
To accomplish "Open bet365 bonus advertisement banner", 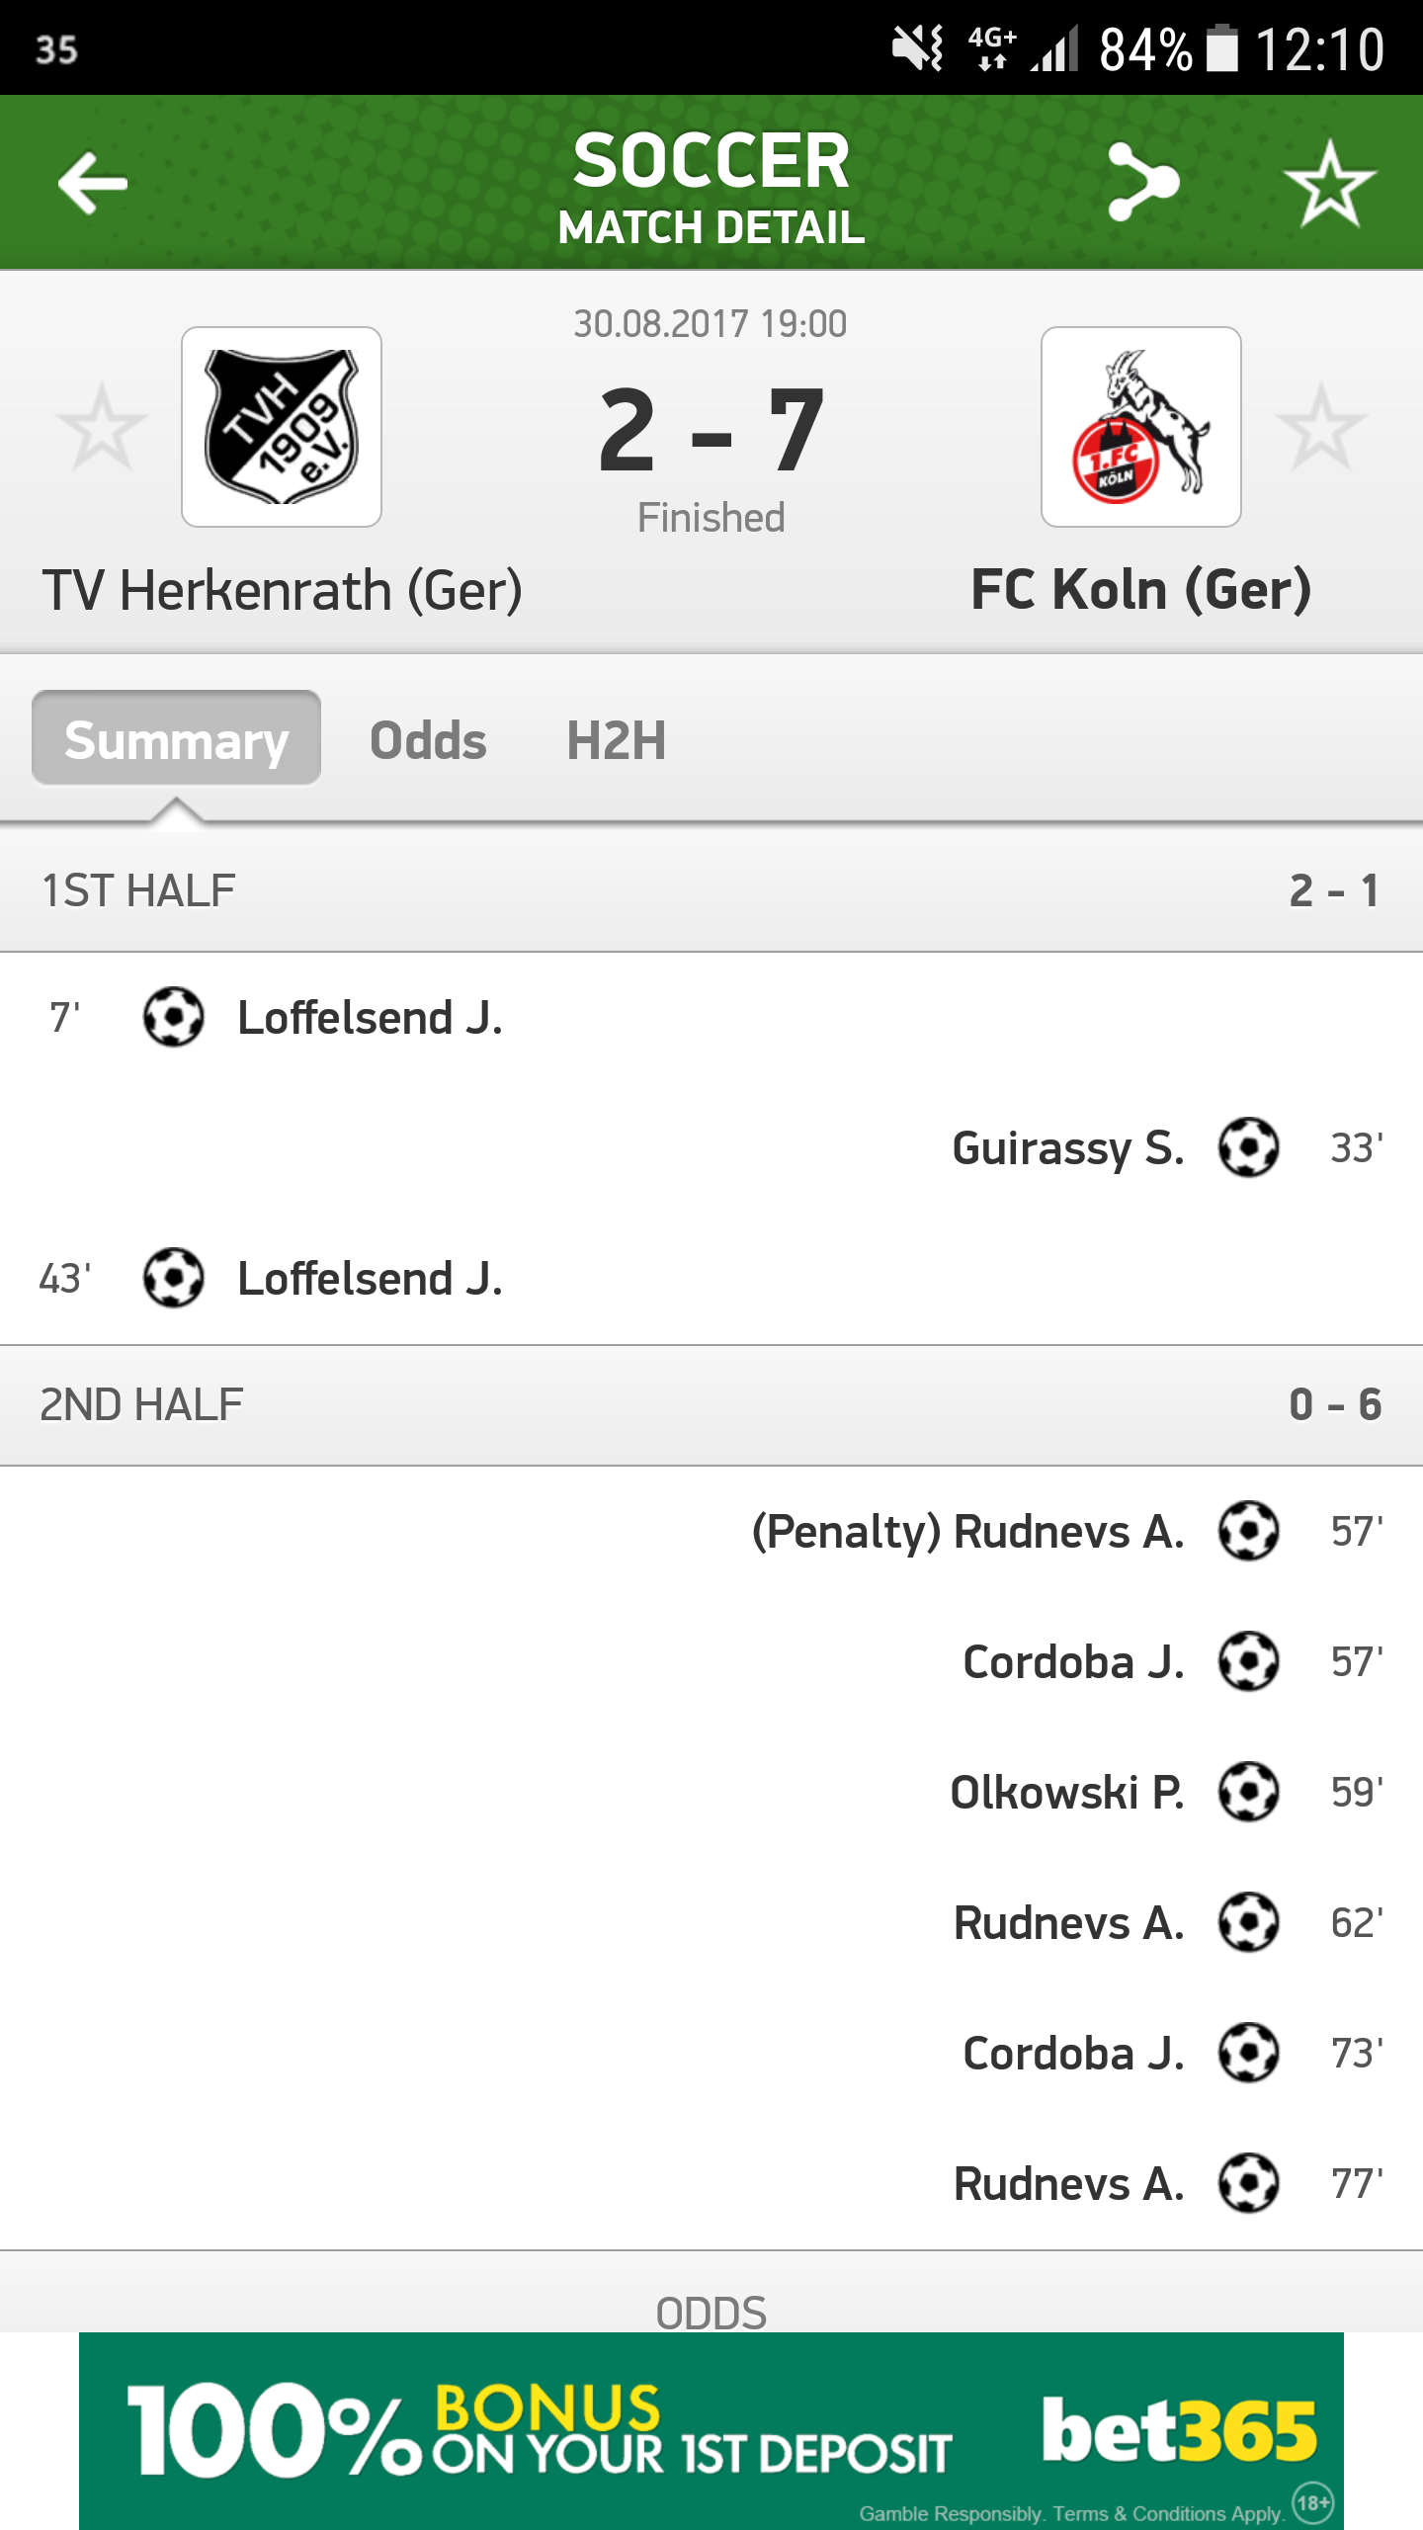I will point(711,2431).
